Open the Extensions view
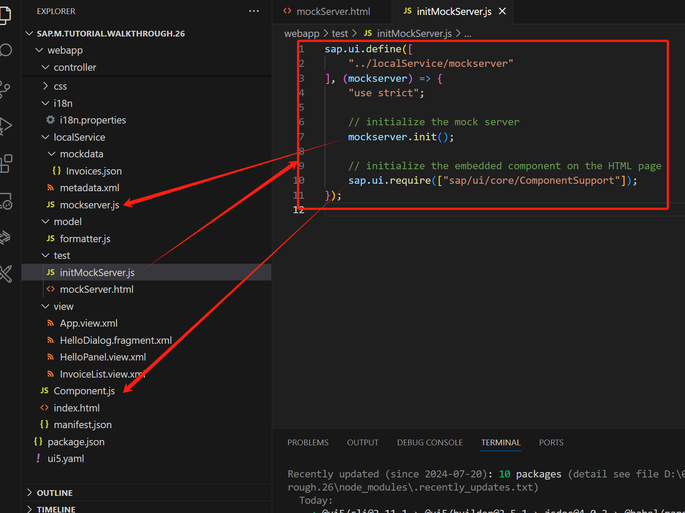The image size is (685, 513). click(x=6, y=164)
